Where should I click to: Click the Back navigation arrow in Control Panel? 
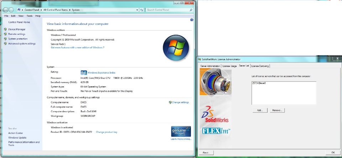point(6,10)
